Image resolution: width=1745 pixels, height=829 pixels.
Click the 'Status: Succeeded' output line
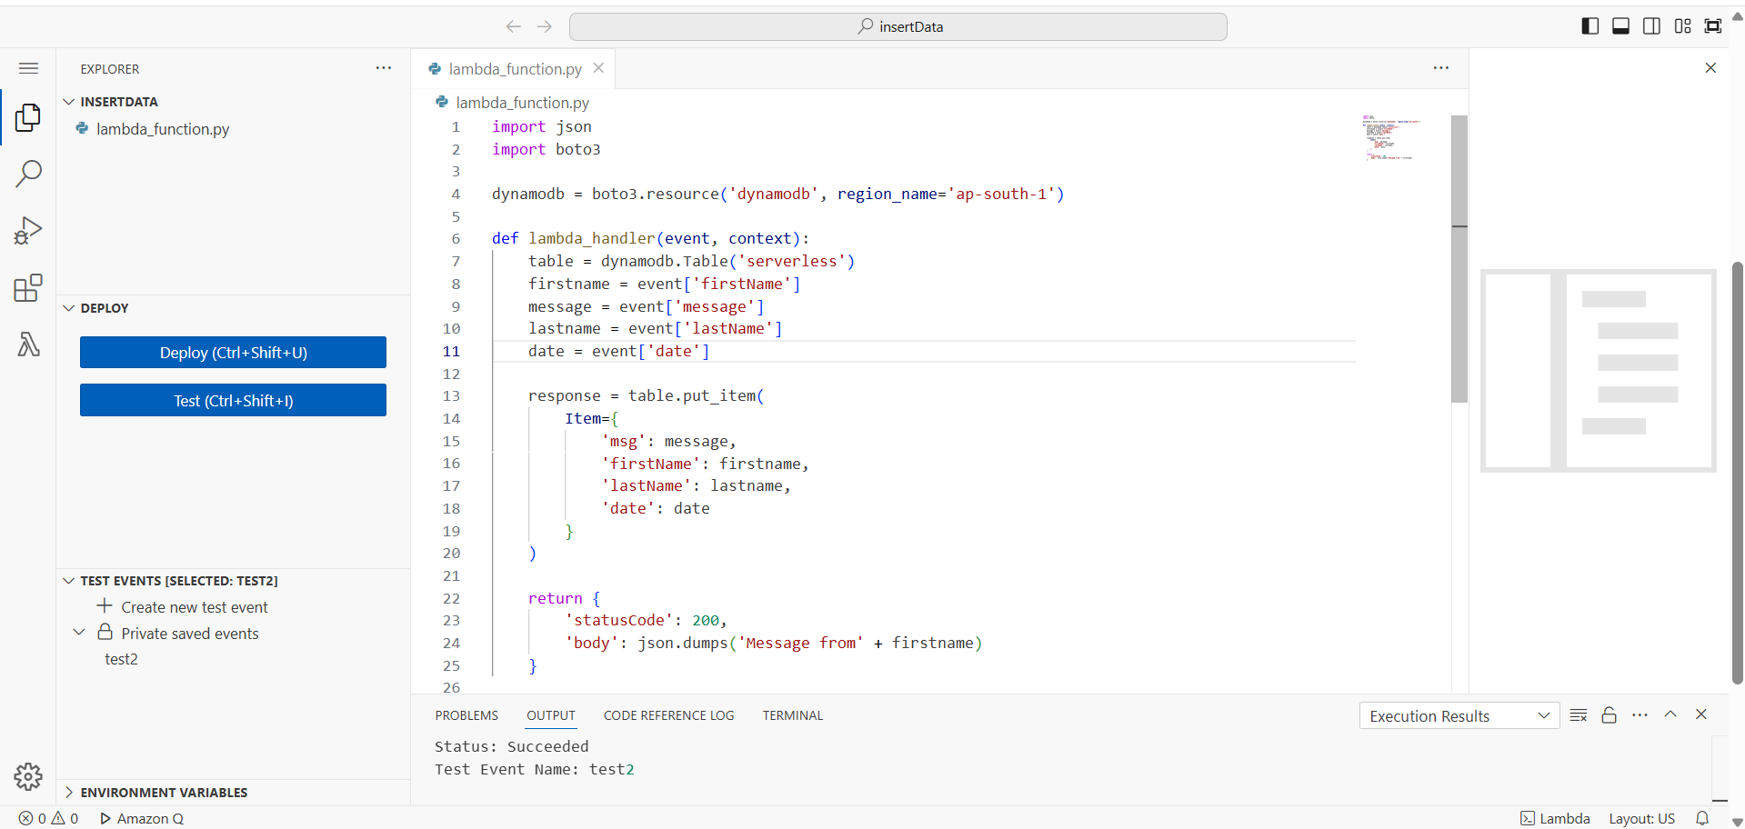pyautogui.click(x=511, y=746)
